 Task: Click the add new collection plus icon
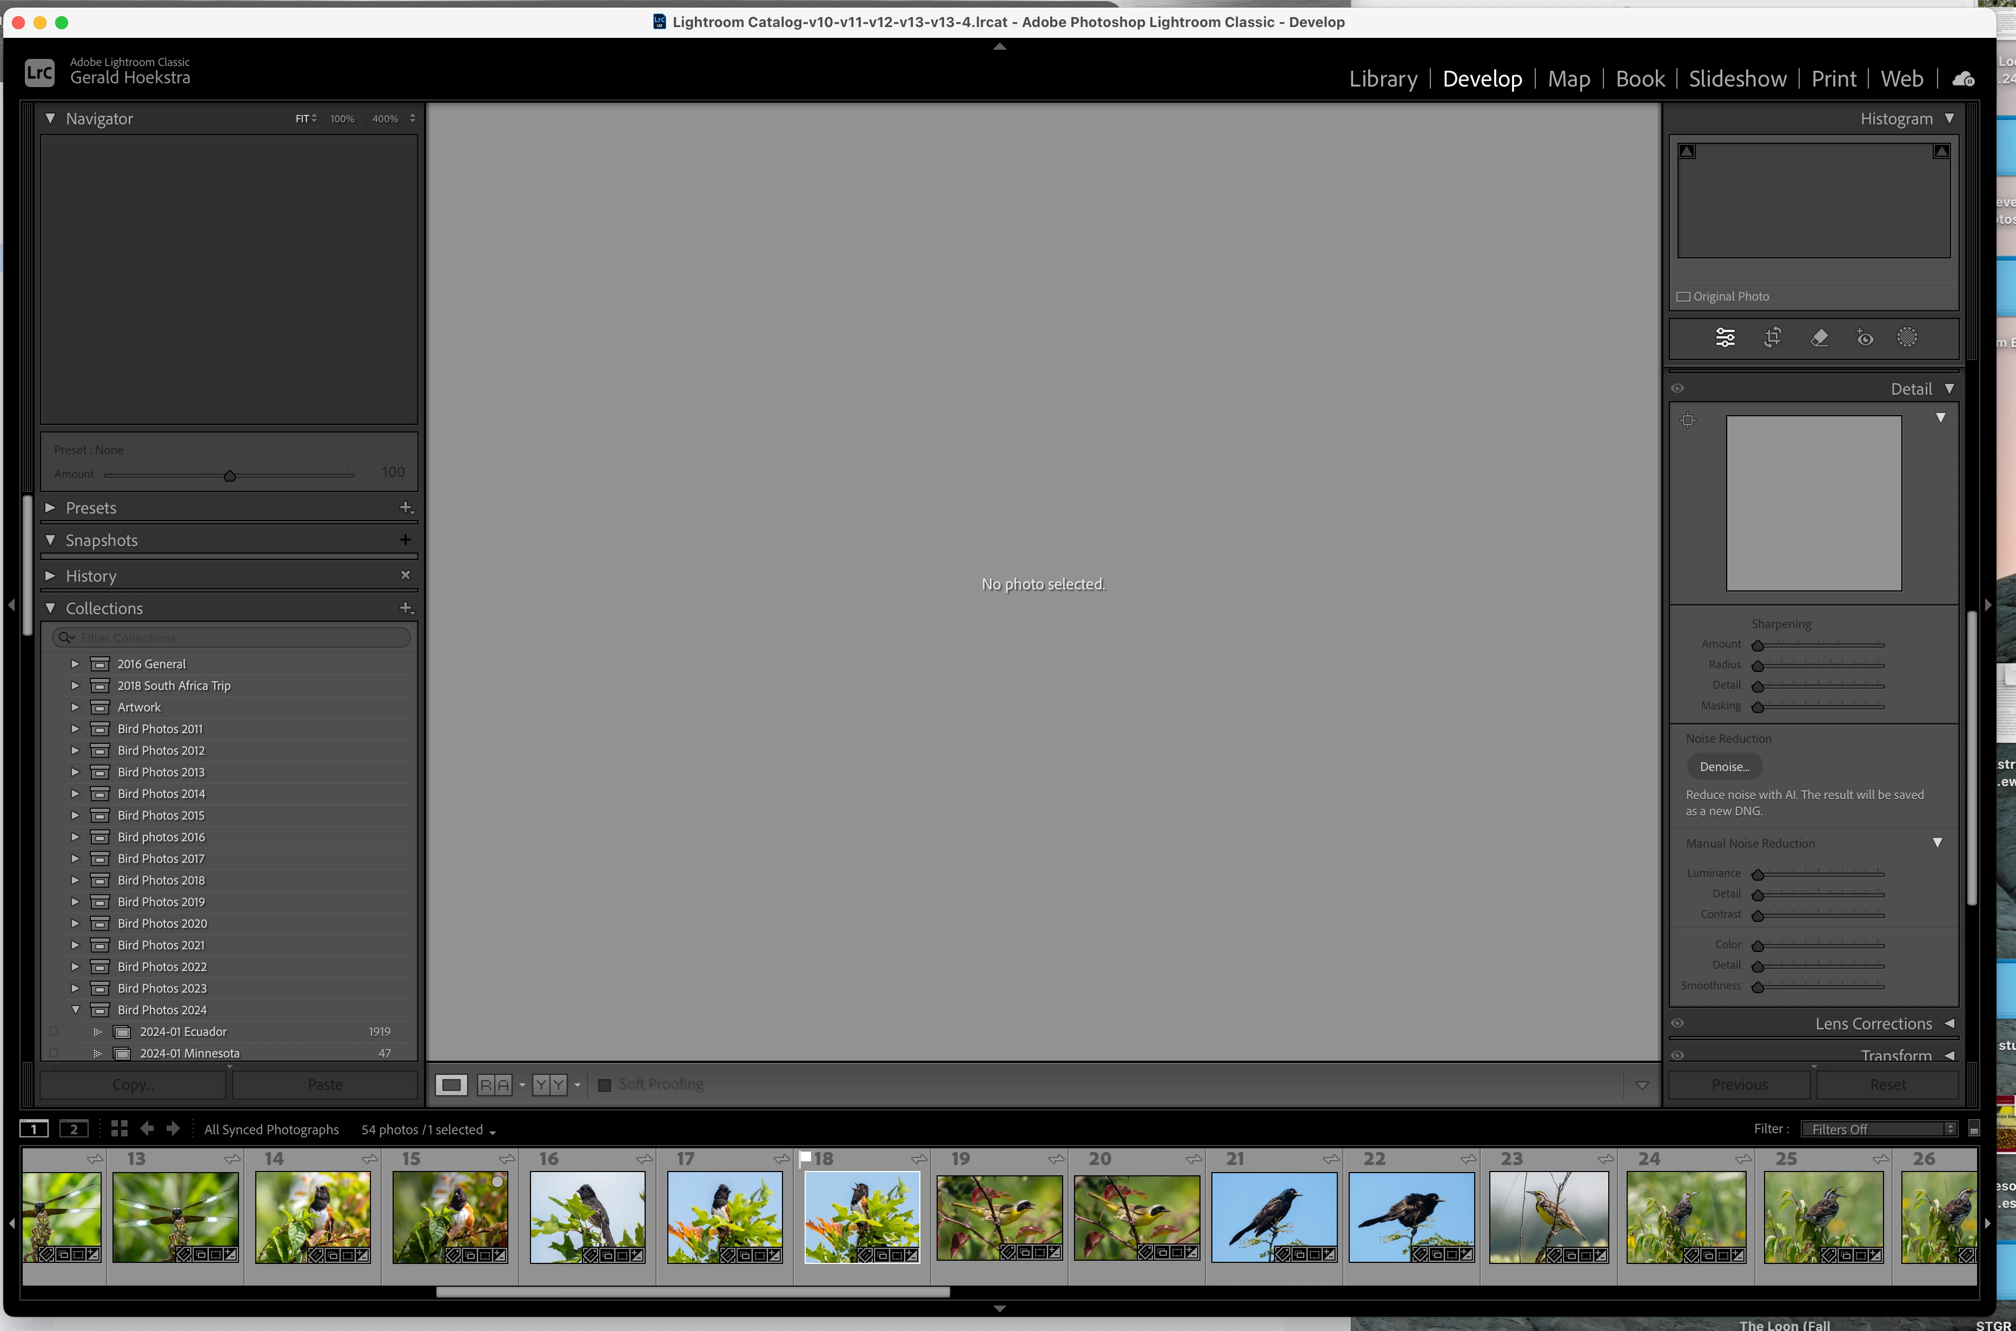pos(406,608)
